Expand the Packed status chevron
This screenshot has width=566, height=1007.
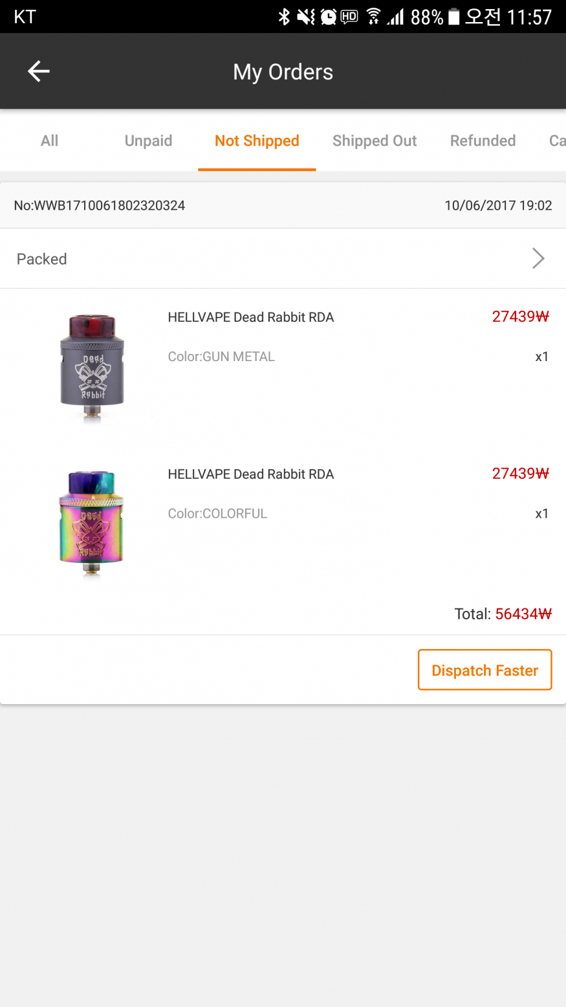(538, 258)
